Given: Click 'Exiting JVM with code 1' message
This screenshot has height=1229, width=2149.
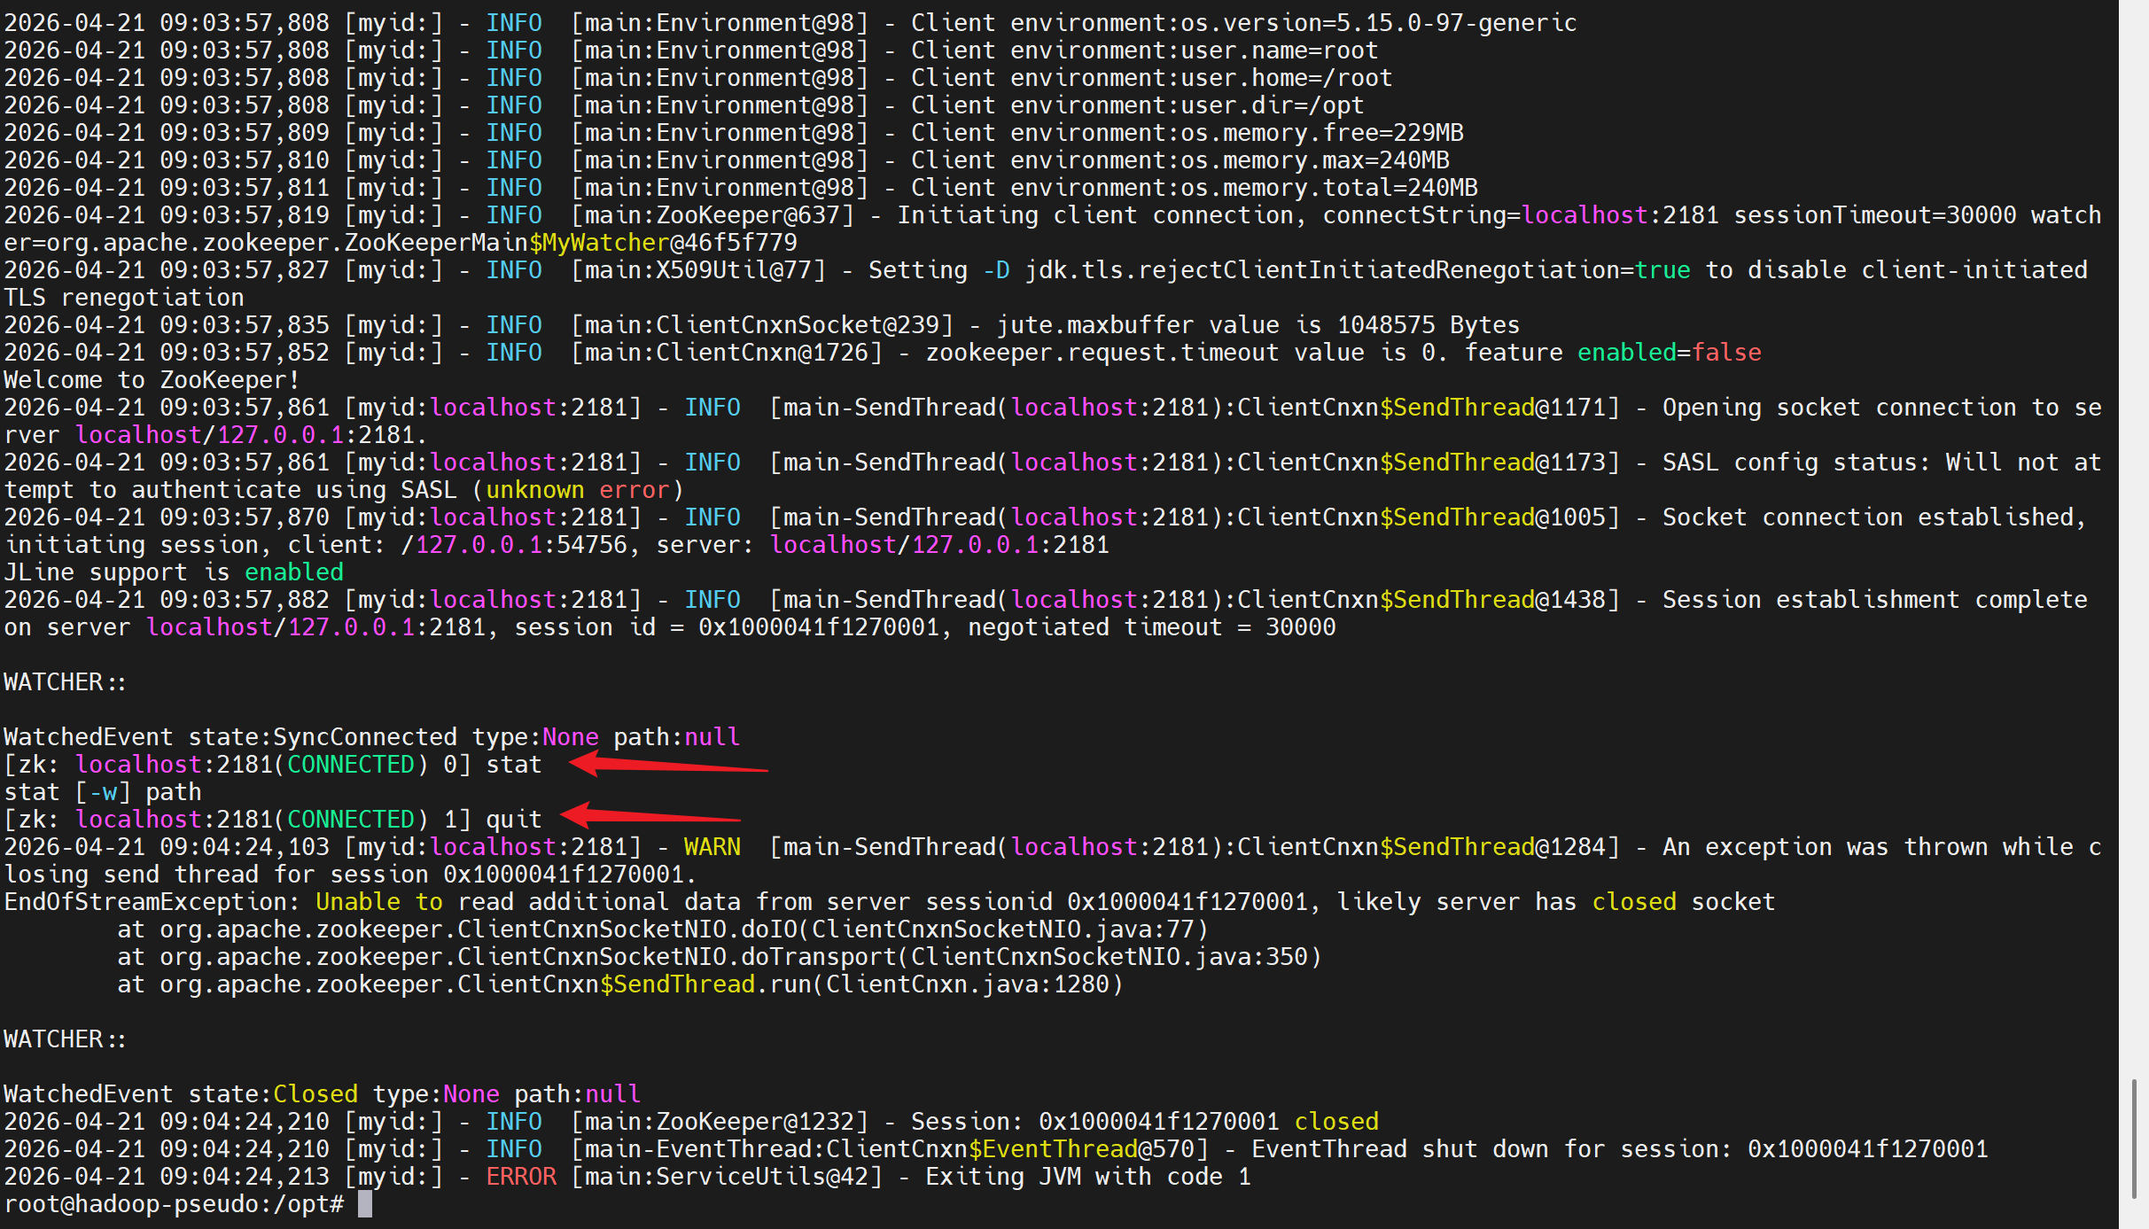Looking at the screenshot, I should pos(1087,1177).
